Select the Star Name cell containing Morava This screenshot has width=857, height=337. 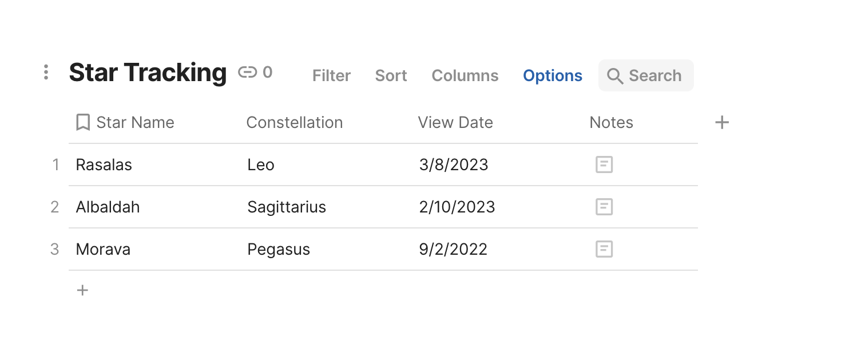pyautogui.click(x=103, y=249)
